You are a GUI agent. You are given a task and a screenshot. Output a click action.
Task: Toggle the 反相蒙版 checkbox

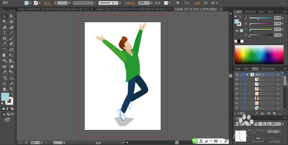(267, 141)
